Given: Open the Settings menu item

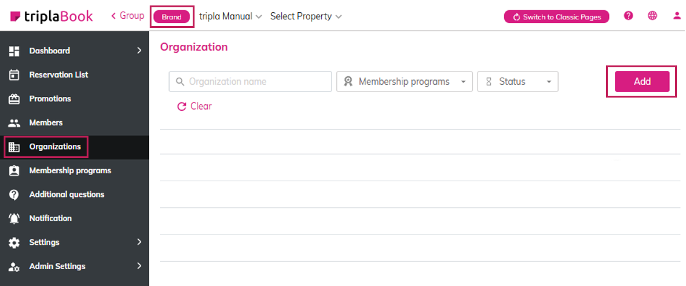Looking at the screenshot, I should (44, 242).
